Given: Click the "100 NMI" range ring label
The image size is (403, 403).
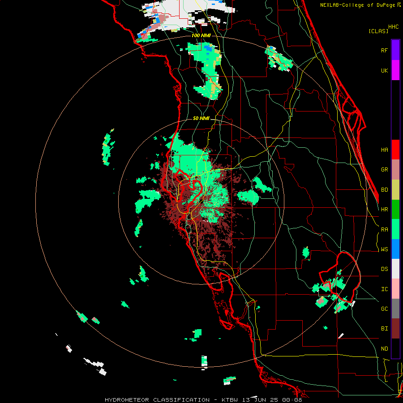Looking at the screenshot, I should point(201,35).
